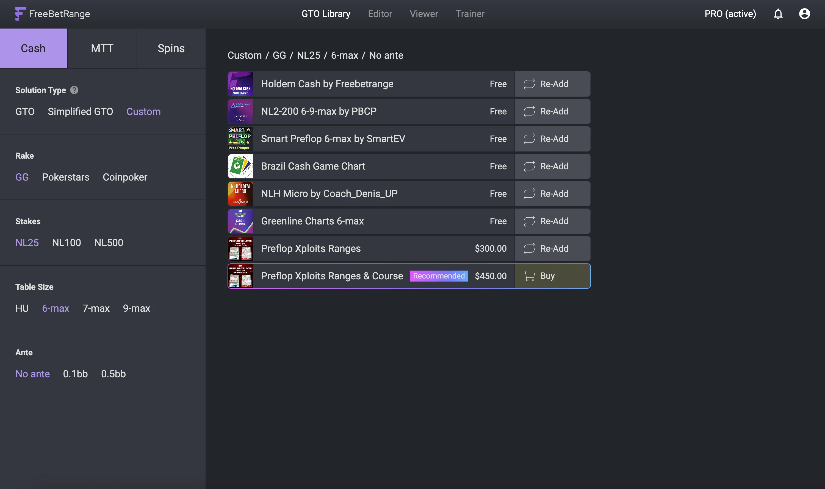Click the $450.00 price
825x489 pixels.
490,276
